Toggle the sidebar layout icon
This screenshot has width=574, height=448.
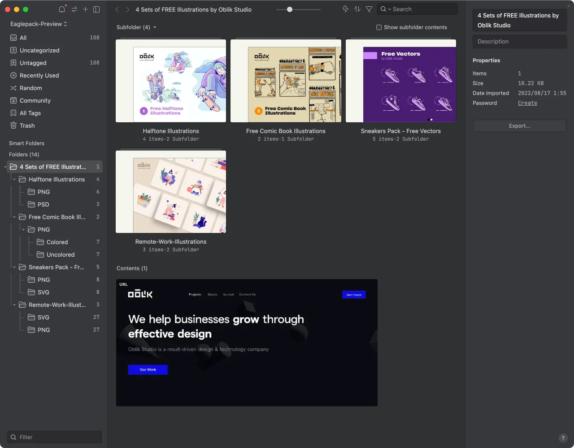click(x=96, y=9)
